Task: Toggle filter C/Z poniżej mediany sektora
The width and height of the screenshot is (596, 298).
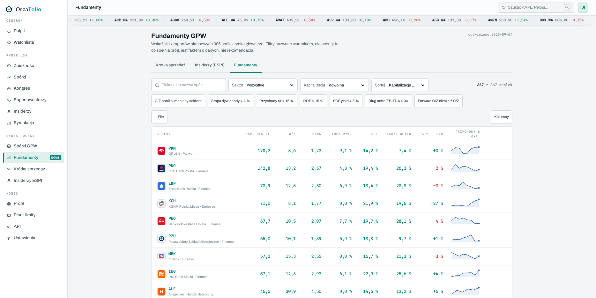Action: coord(178,101)
